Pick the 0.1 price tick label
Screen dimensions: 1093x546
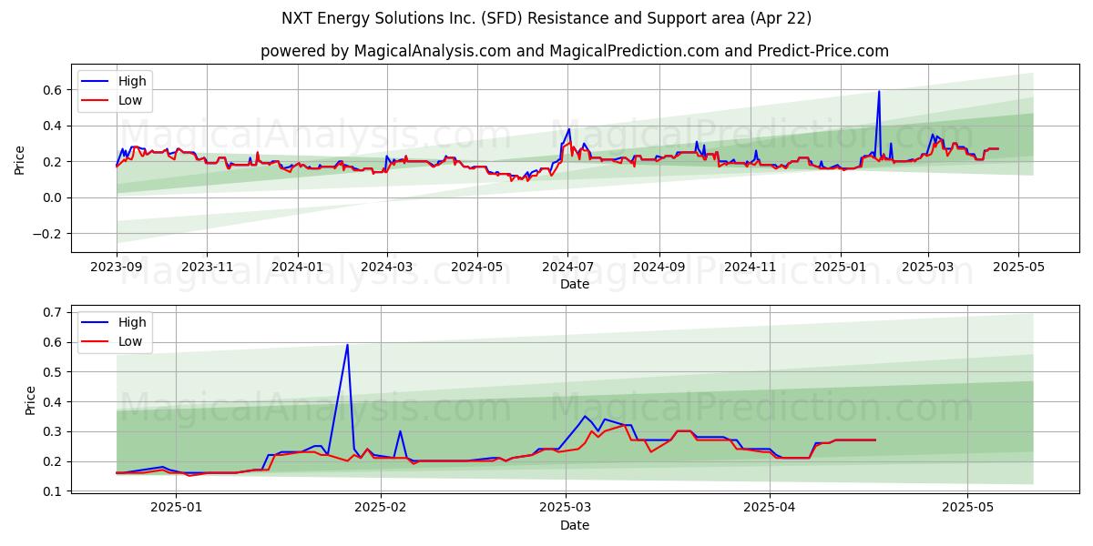pyautogui.click(x=54, y=491)
